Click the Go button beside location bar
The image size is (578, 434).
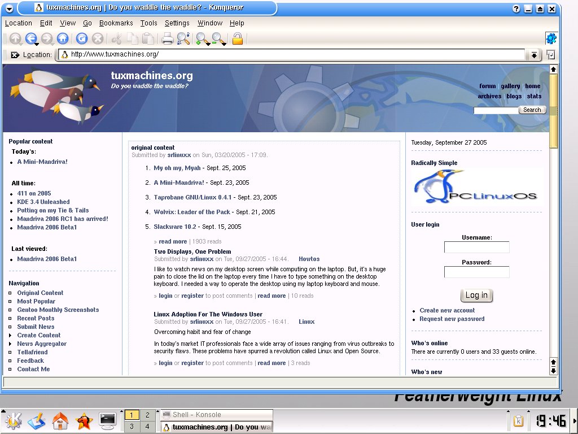(551, 55)
